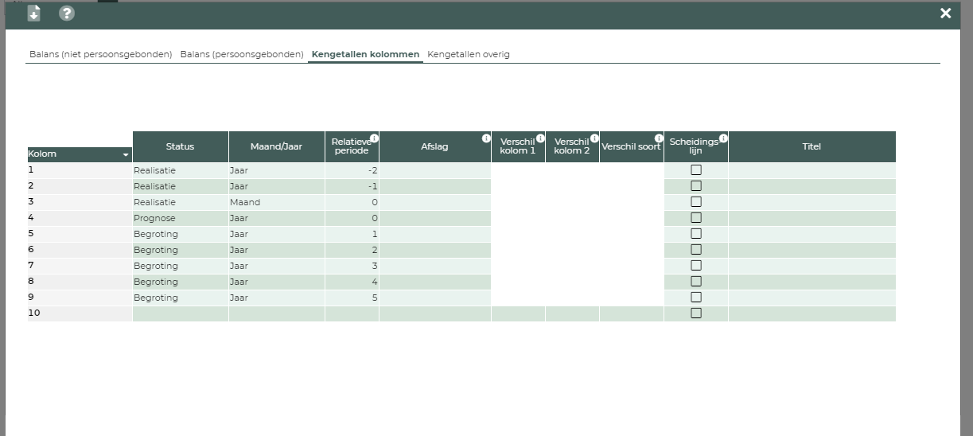The image size is (973, 436).
Task: Click the download document icon
Action: coord(33,14)
